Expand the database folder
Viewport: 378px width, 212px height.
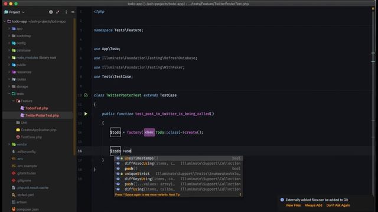tap(9, 50)
